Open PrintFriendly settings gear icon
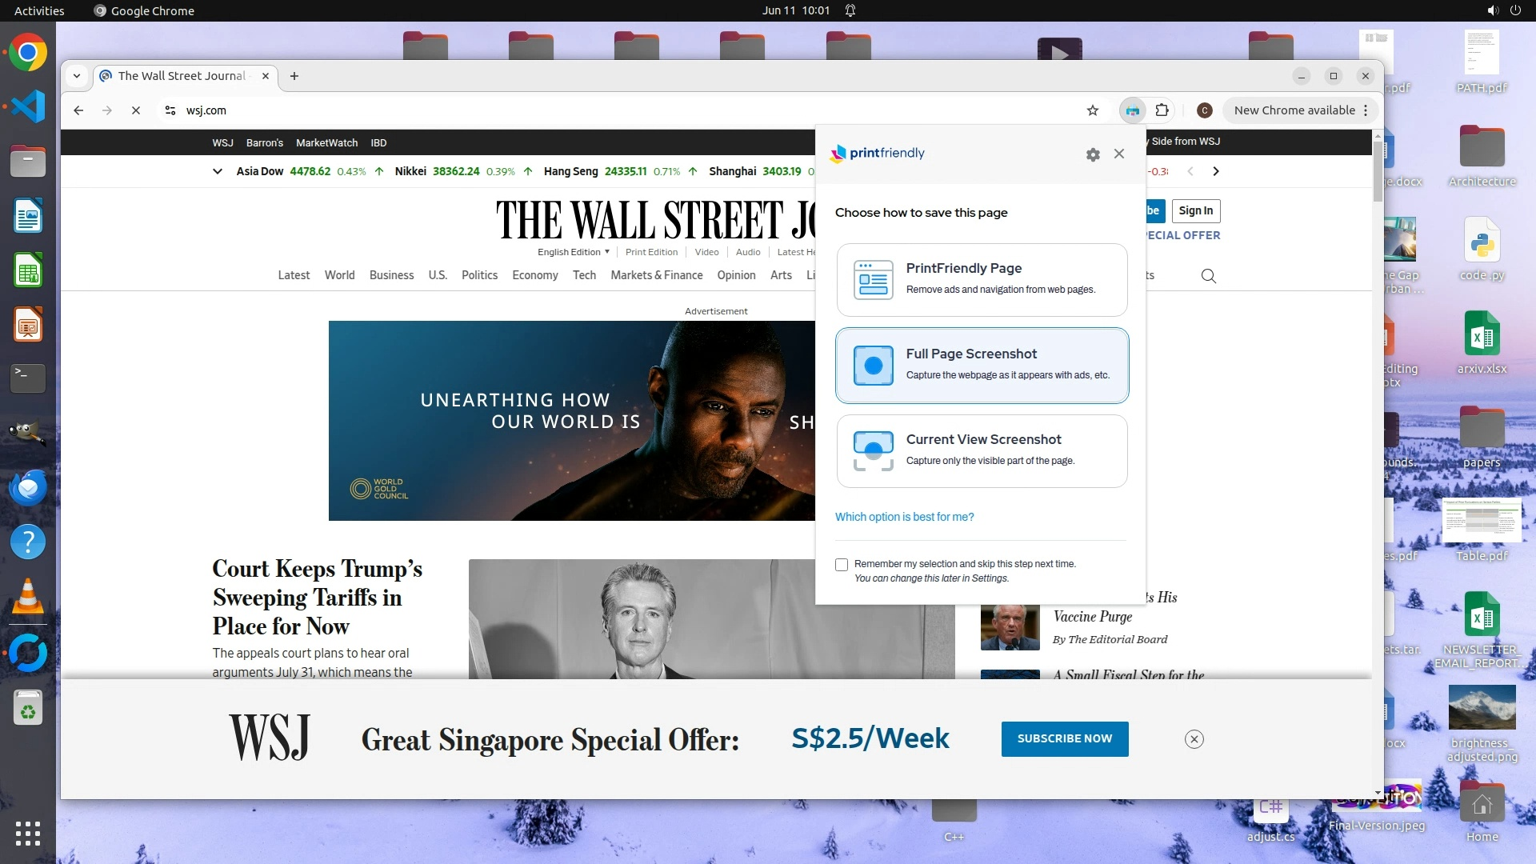Viewport: 1536px width, 864px height. coord(1093,154)
